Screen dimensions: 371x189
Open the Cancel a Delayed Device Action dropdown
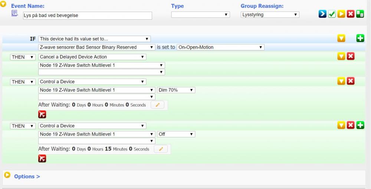point(92,57)
